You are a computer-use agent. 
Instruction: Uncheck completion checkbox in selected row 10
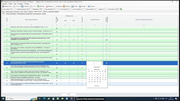click(x=107, y=63)
